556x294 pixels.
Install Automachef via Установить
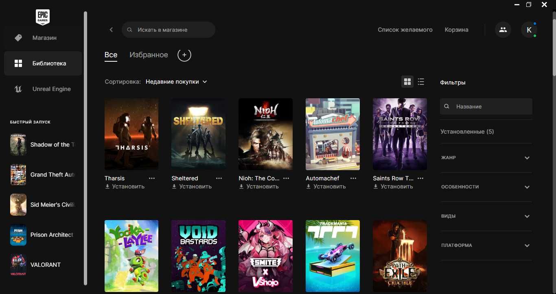pyautogui.click(x=326, y=186)
